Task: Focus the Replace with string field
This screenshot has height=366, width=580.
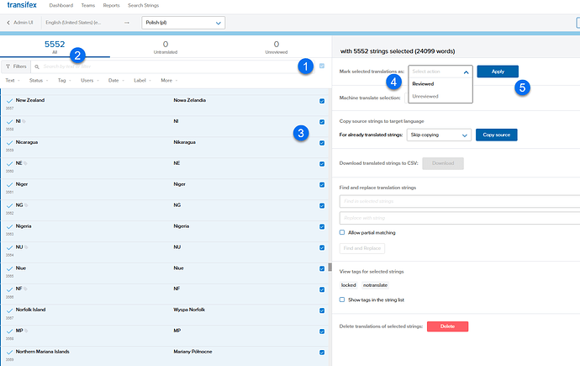Action: point(460,218)
